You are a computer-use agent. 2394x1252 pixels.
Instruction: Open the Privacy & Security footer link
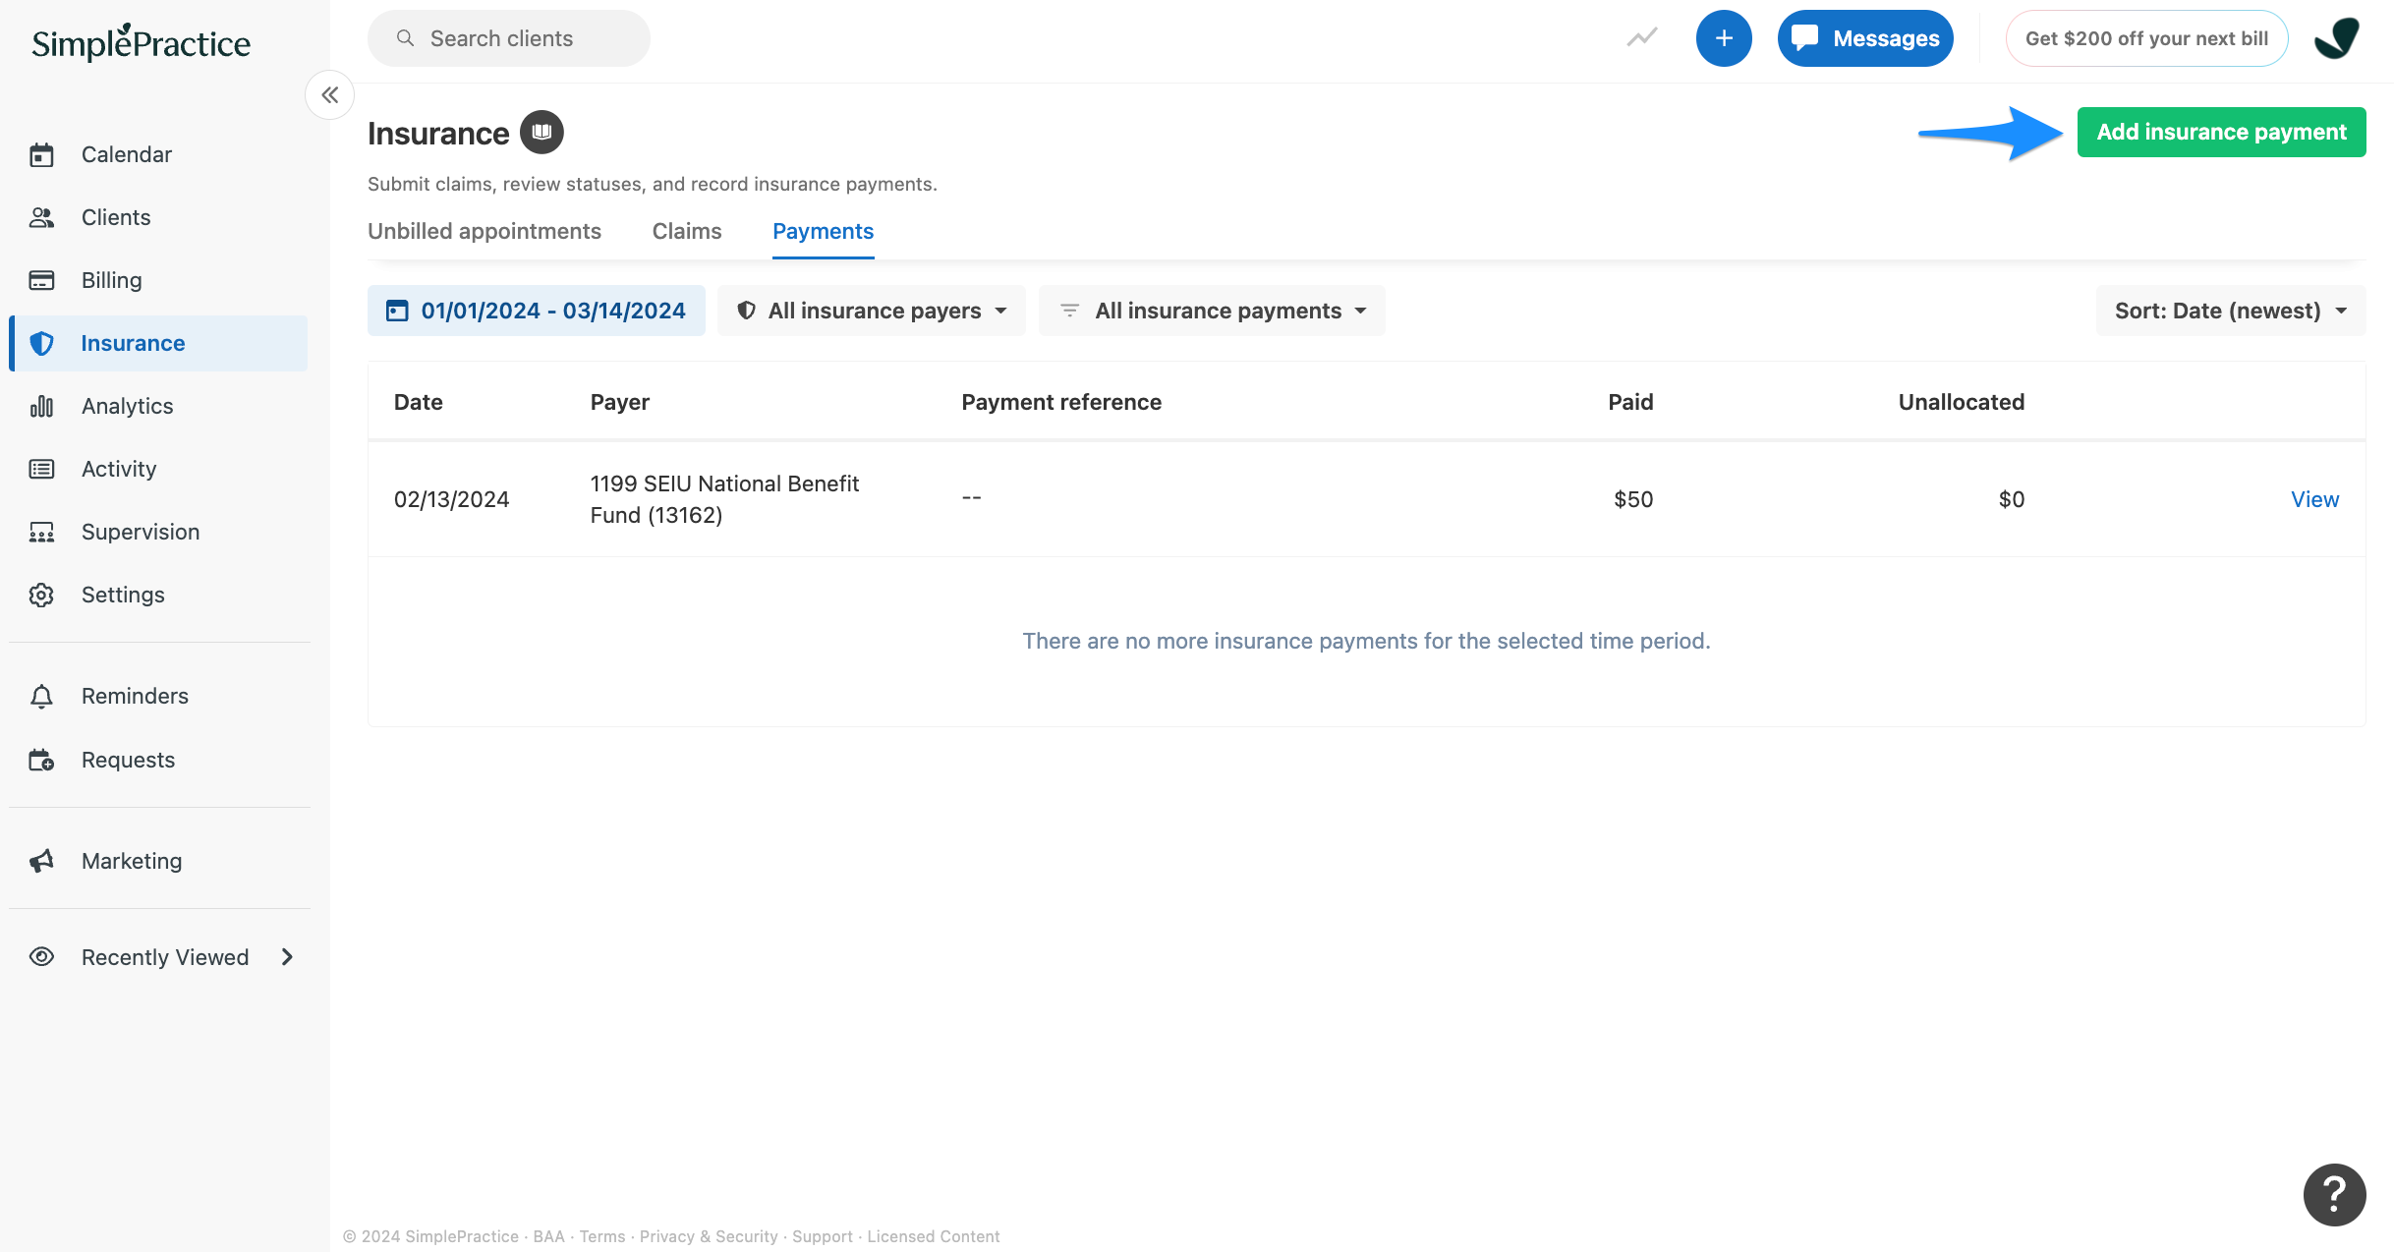pos(709,1236)
